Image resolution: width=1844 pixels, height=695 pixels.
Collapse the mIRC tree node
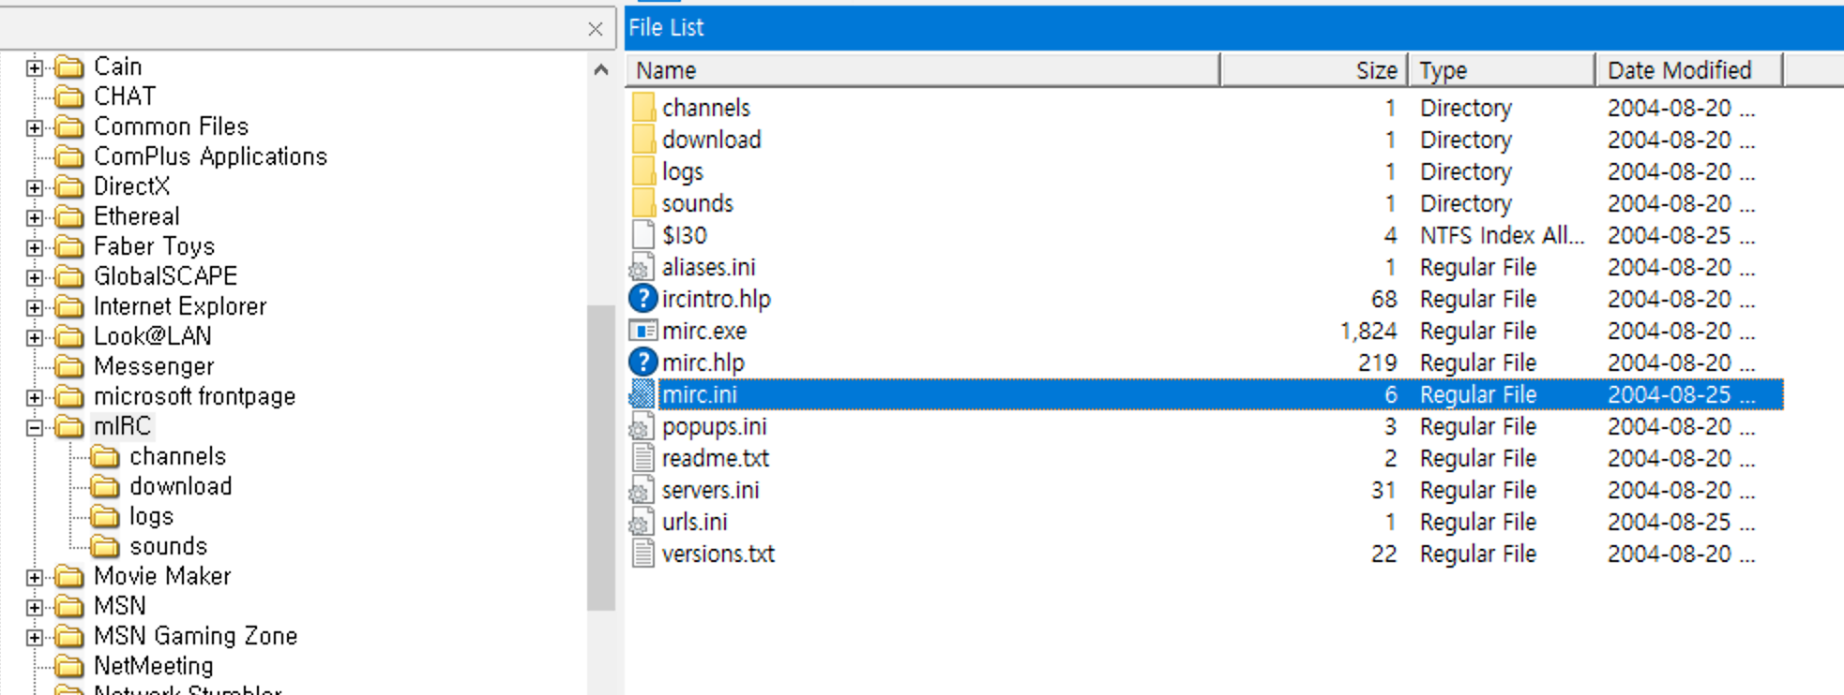pyautogui.click(x=35, y=427)
